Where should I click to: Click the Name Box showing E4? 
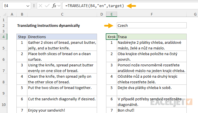16,6
